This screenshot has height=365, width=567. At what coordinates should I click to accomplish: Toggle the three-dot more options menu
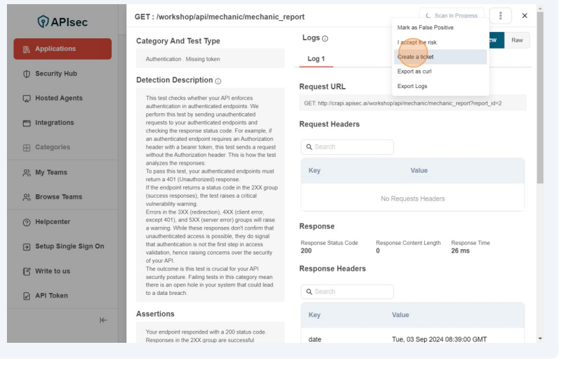pyautogui.click(x=500, y=16)
